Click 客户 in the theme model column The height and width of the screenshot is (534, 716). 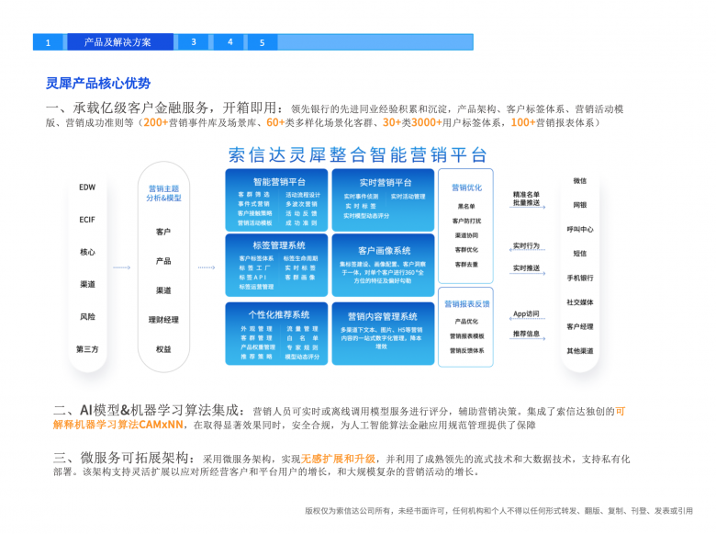(x=163, y=232)
